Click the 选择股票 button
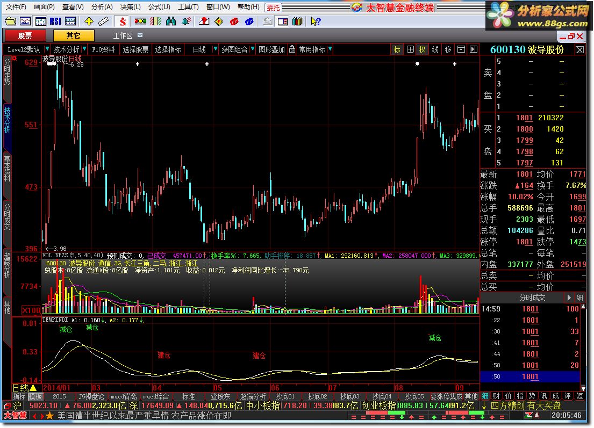594x428 pixels. (135, 49)
